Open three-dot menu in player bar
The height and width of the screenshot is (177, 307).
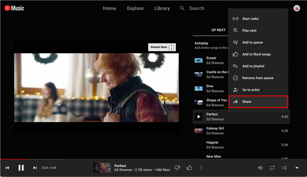(201, 168)
